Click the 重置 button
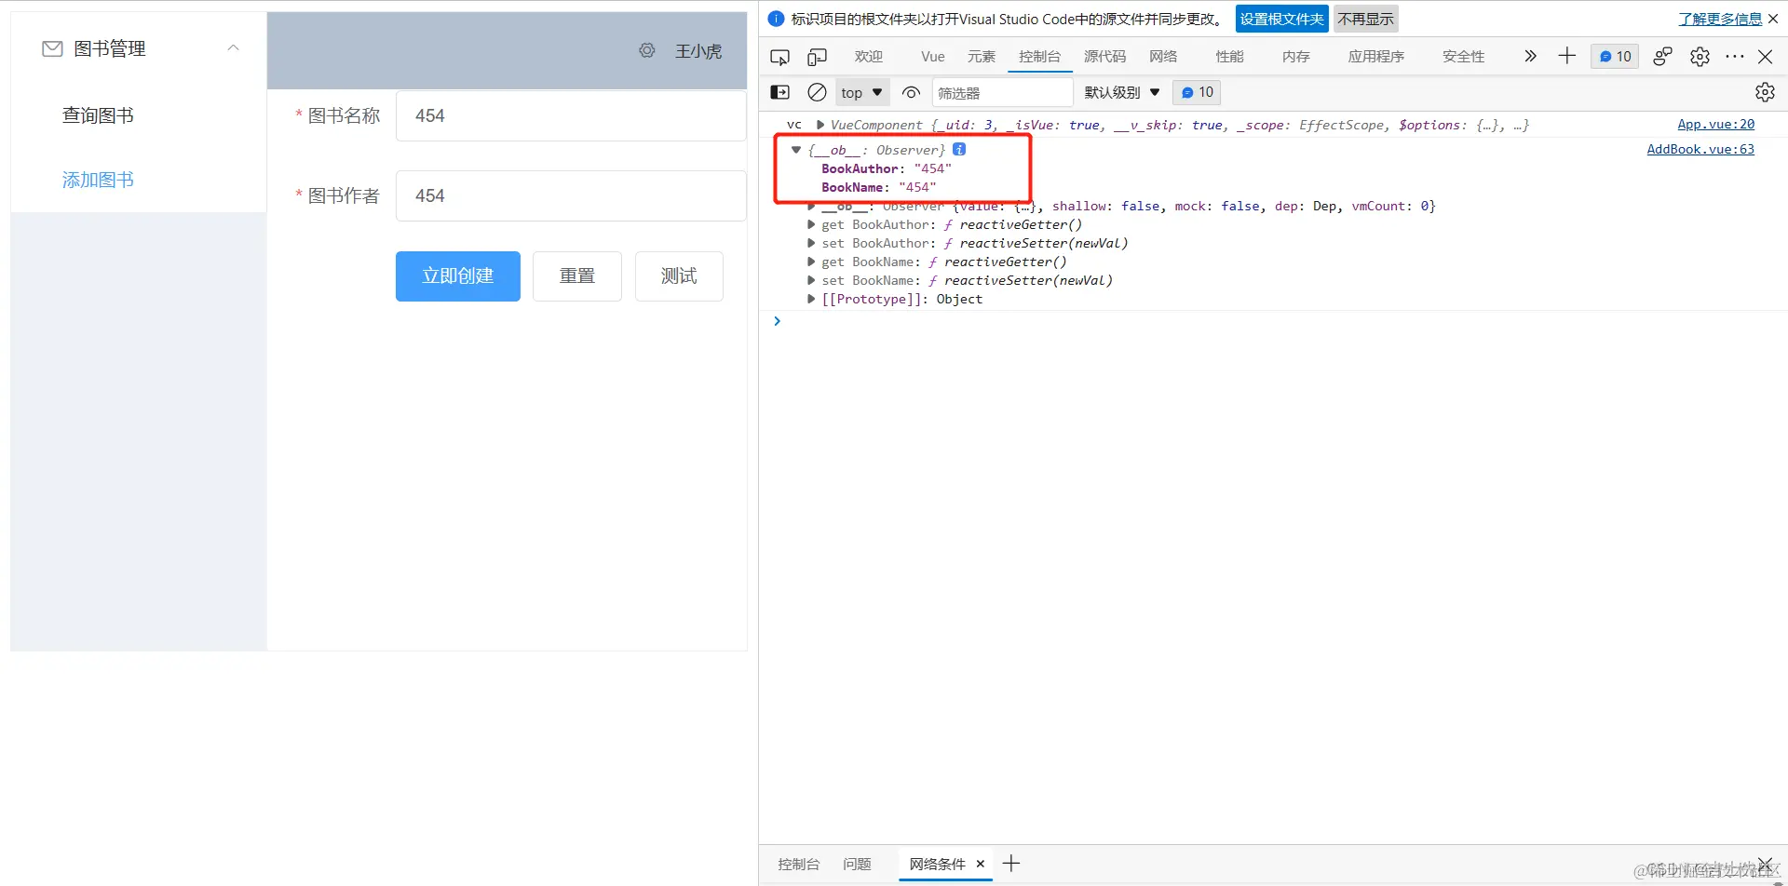This screenshot has height=886, width=1788. pyautogui.click(x=577, y=276)
